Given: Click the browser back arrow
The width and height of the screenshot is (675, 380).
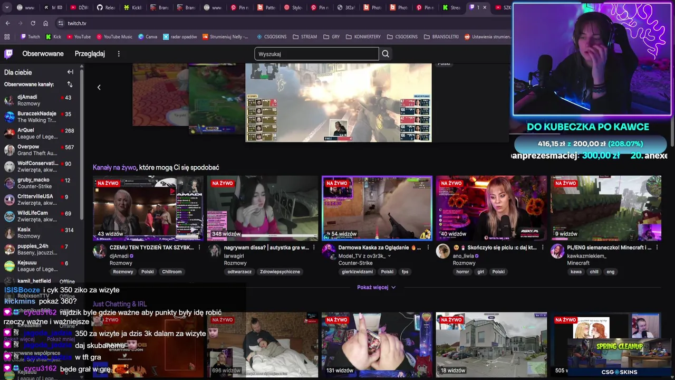Looking at the screenshot, I should pyautogui.click(x=7, y=23).
